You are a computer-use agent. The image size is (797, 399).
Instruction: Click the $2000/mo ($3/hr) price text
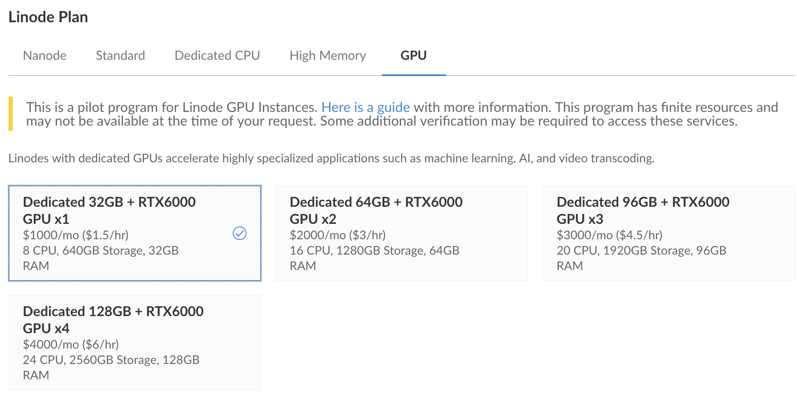tap(337, 235)
